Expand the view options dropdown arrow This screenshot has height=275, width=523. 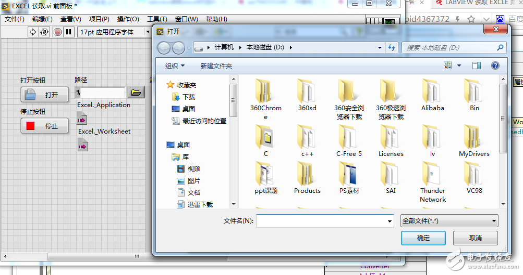(459, 66)
